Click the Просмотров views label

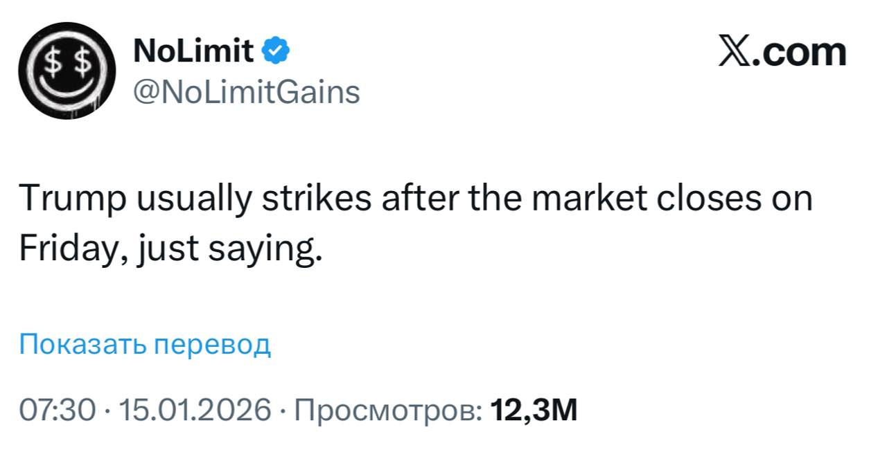click(388, 410)
